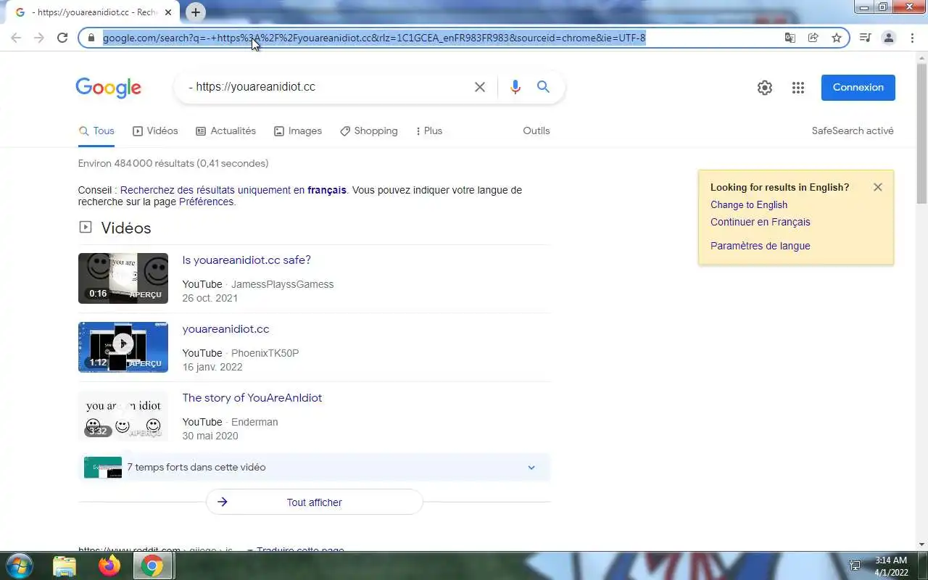Click the 0:16 video thumbnail
The image size is (928, 580).
123,278
